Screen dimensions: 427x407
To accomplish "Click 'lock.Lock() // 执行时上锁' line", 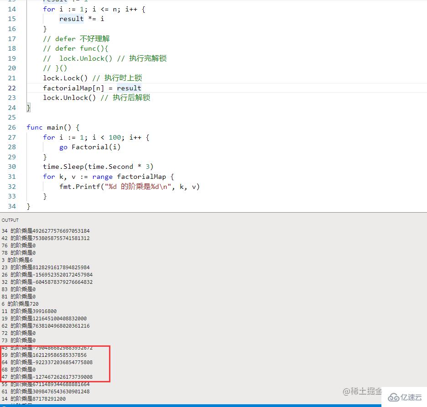I will (92, 78).
